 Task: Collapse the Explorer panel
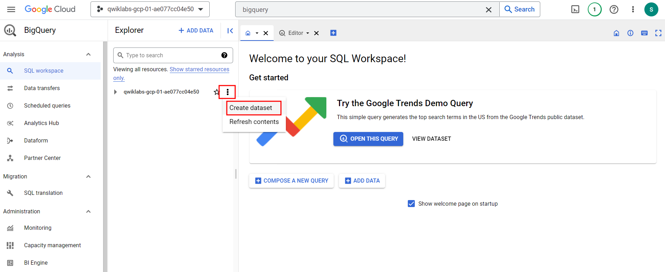230,31
